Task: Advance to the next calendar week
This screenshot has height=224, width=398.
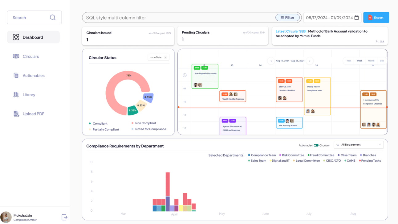Action: tap(310, 61)
